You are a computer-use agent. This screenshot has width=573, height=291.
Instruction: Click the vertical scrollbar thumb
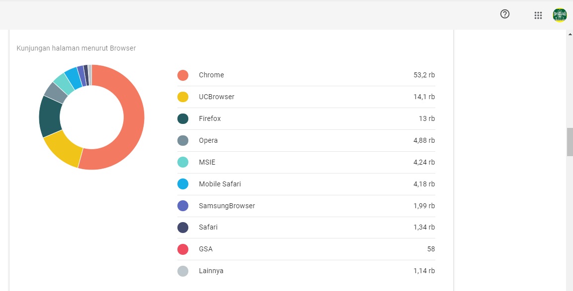point(570,142)
